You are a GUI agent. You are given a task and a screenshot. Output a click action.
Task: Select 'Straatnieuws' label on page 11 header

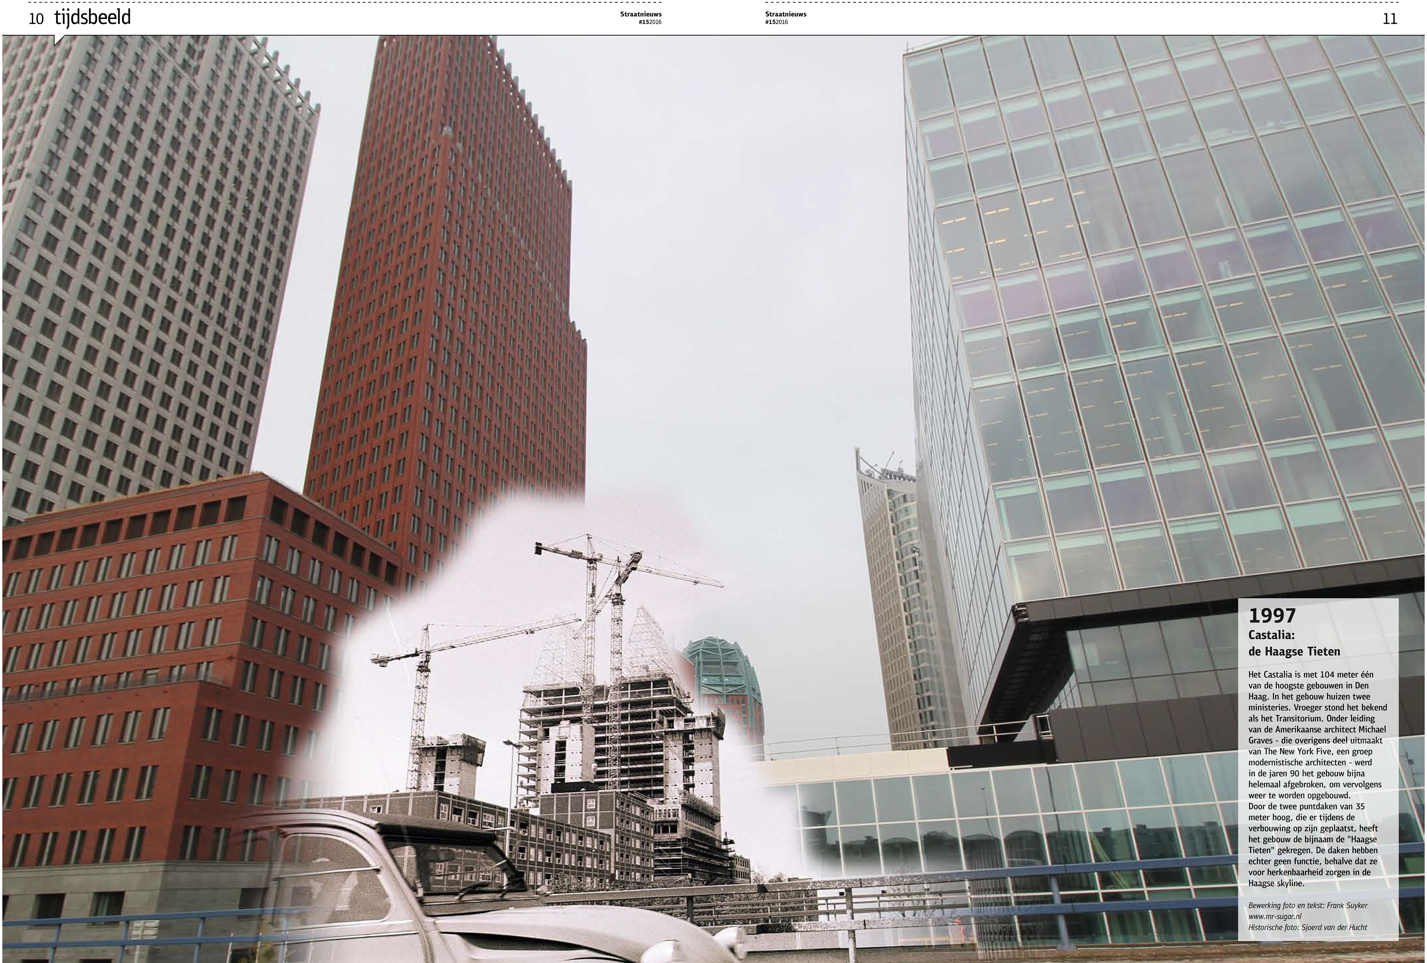pyautogui.click(x=785, y=14)
